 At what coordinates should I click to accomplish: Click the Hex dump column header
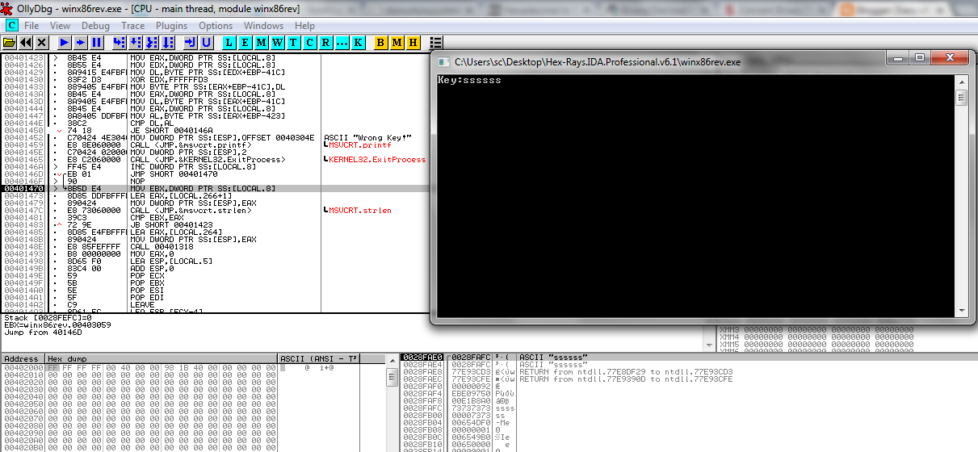coord(161,358)
